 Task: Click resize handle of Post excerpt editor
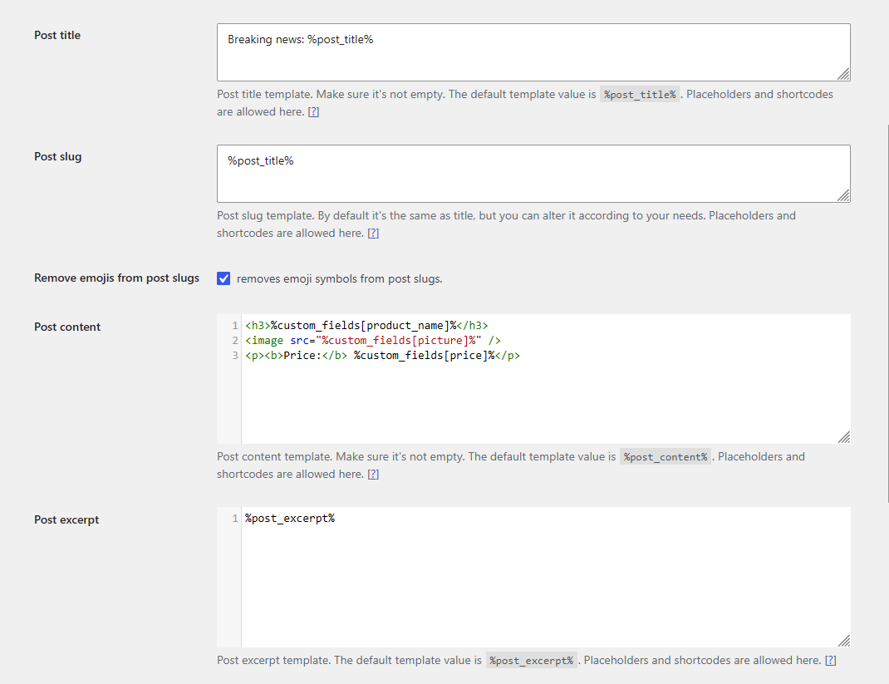pos(843,640)
